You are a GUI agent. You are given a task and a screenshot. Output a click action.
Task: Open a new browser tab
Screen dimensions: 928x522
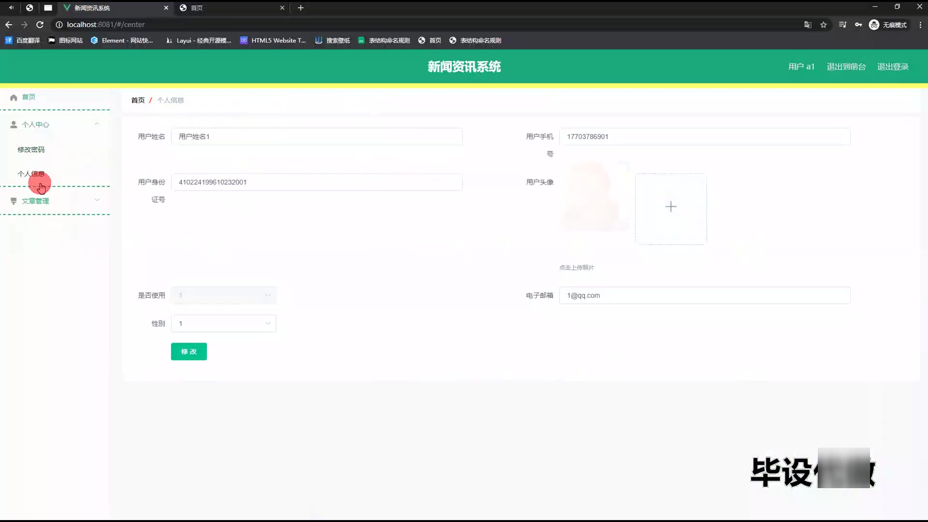[x=301, y=8]
